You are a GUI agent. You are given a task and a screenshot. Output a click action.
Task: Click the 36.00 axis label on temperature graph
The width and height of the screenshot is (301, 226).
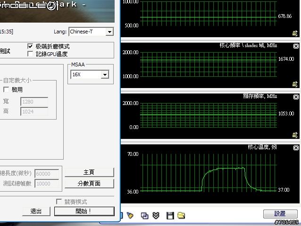[x=133, y=192]
